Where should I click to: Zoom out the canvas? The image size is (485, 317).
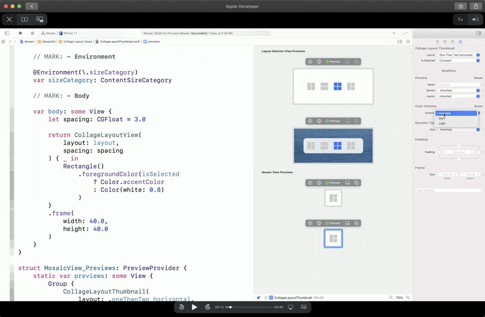coord(391,298)
